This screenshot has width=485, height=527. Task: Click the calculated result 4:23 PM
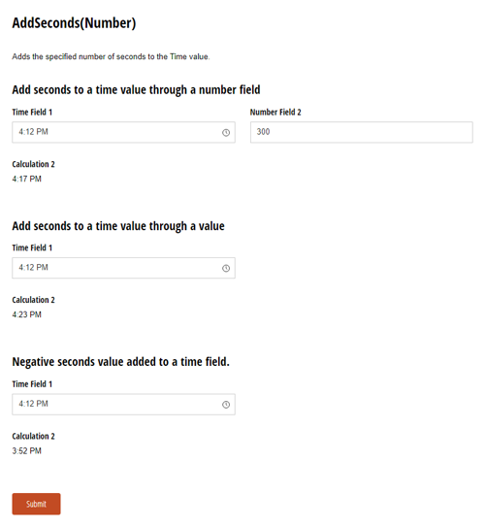(x=26, y=314)
